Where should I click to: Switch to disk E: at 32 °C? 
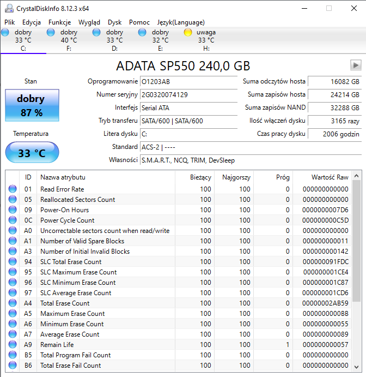coord(160,40)
